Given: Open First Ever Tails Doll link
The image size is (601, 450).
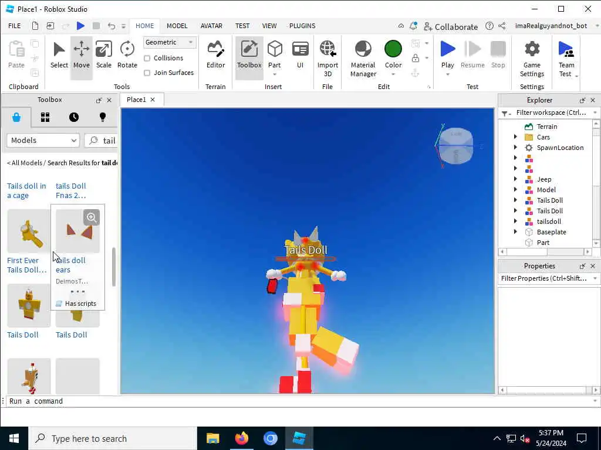Looking at the screenshot, I should click(27, 265).
